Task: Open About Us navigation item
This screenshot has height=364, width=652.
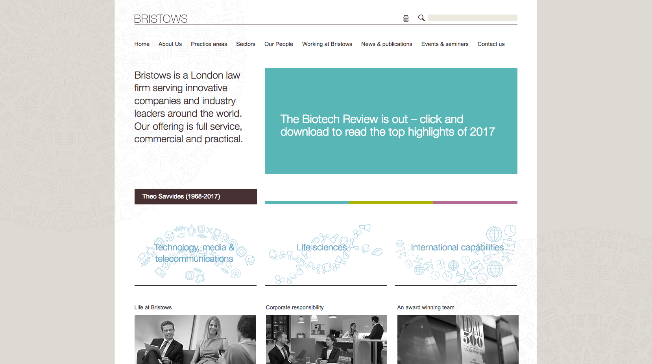Action: [170, 44]
